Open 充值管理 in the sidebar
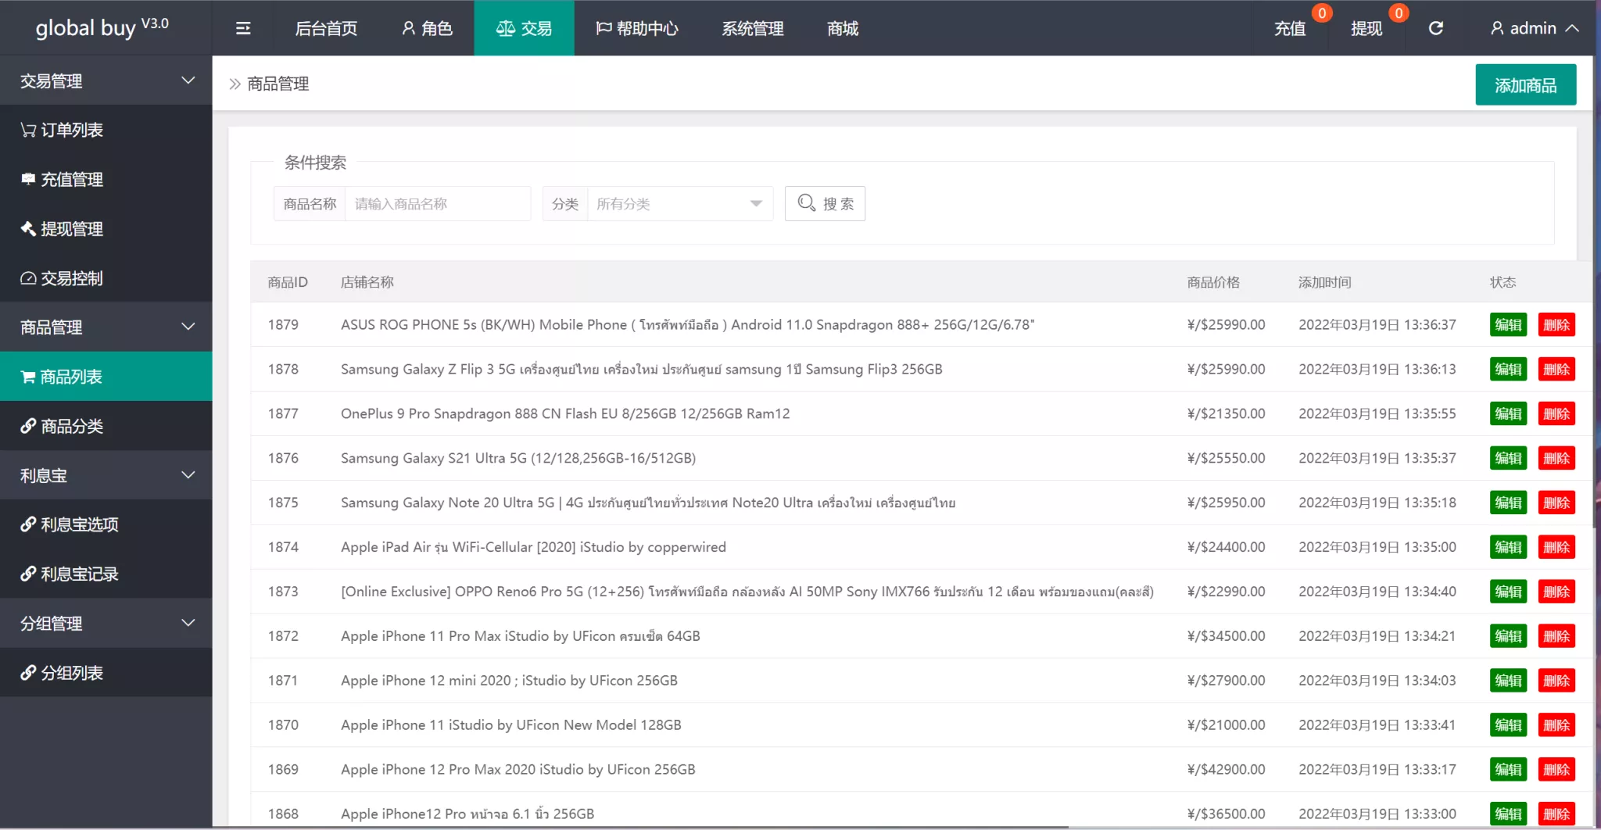Image resolution: width=1601 pixels, height=830 pixels. 63,179
